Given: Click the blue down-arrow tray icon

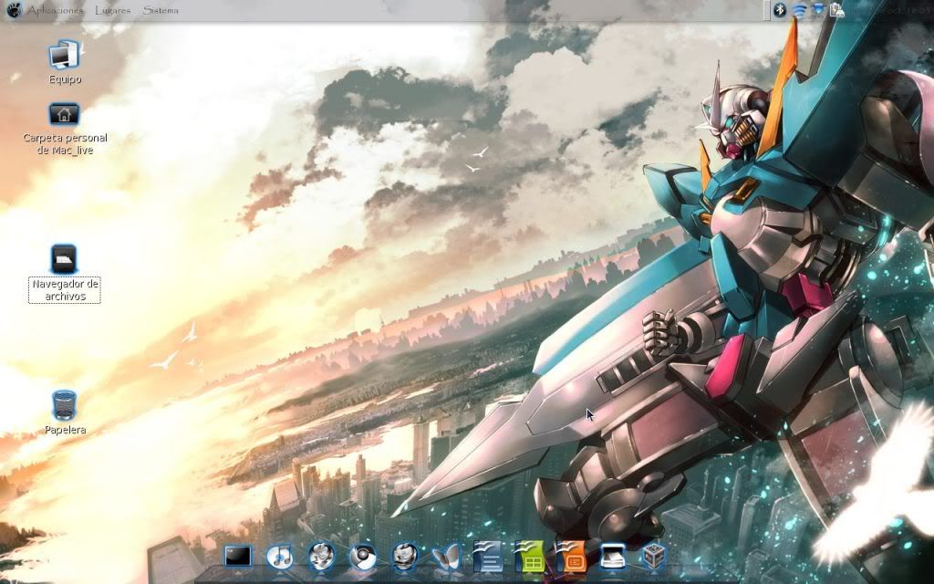Looking at the screenshot, I should coord(819,9).
